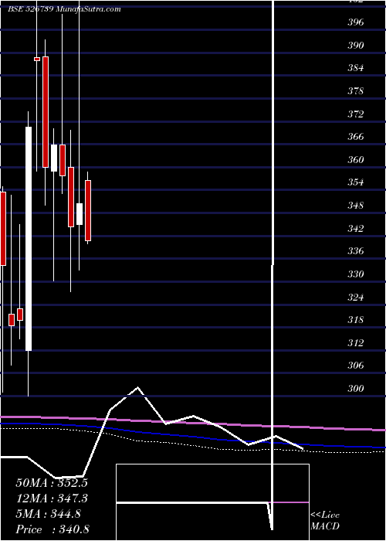The height and width of the screenshot is (541, 386).
Task: Click the 5MA : 344.8 value text
Action: point(49,514)
